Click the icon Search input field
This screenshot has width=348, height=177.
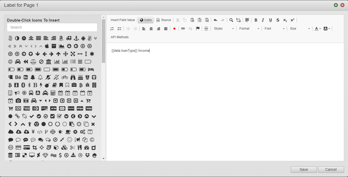tap(52, 27)
